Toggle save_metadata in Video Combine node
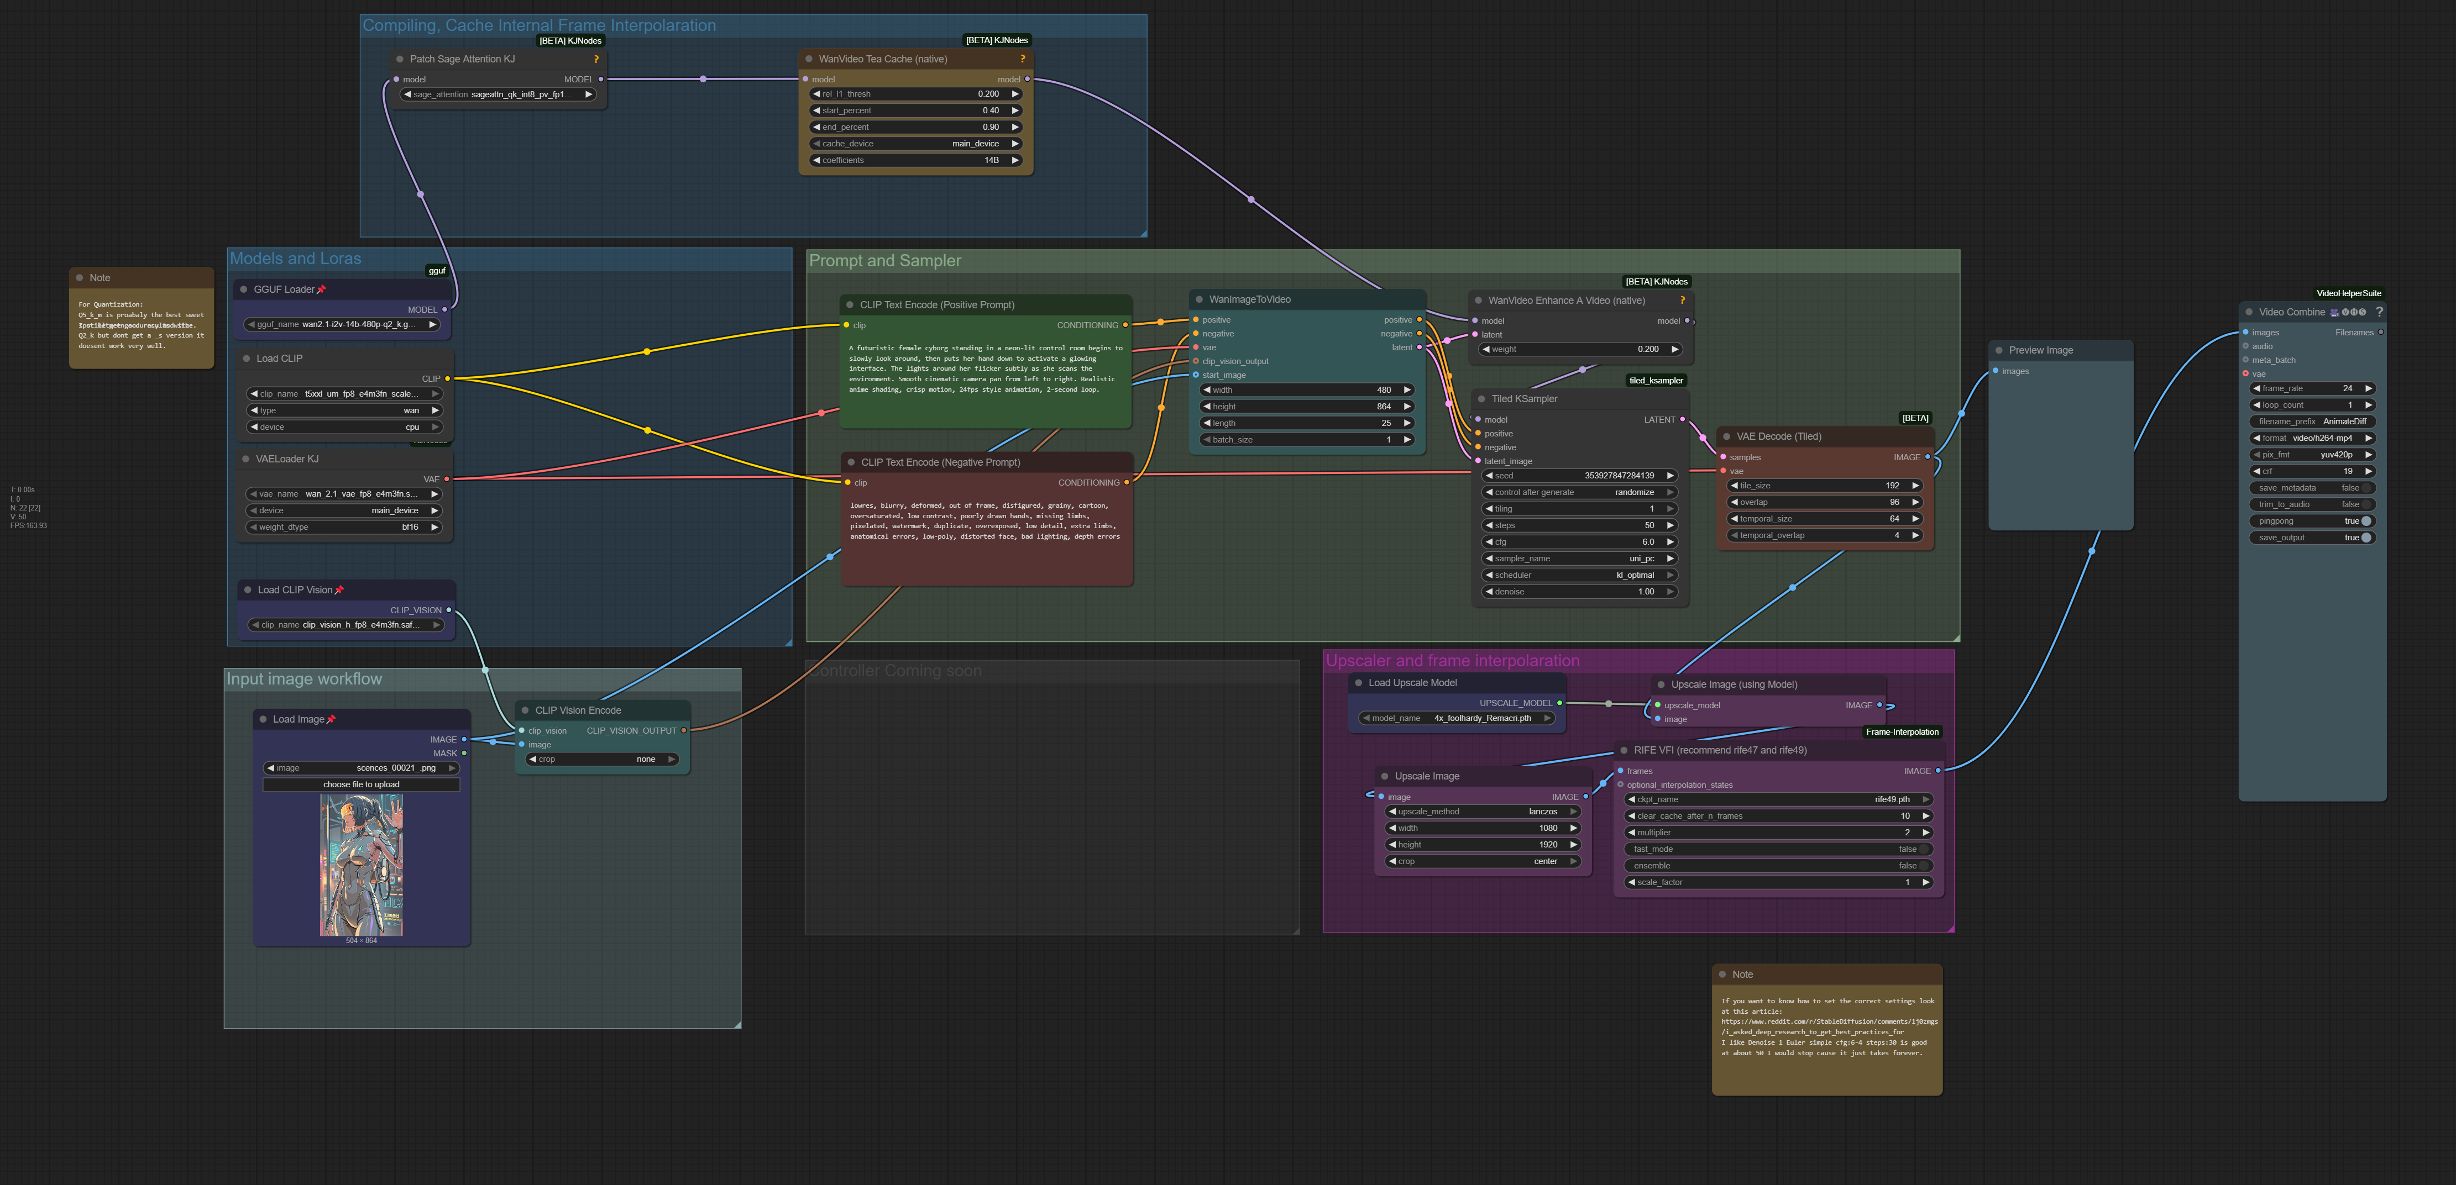The width and height of the screenshot is (2456, 1185). click(x=2365, y=488)
